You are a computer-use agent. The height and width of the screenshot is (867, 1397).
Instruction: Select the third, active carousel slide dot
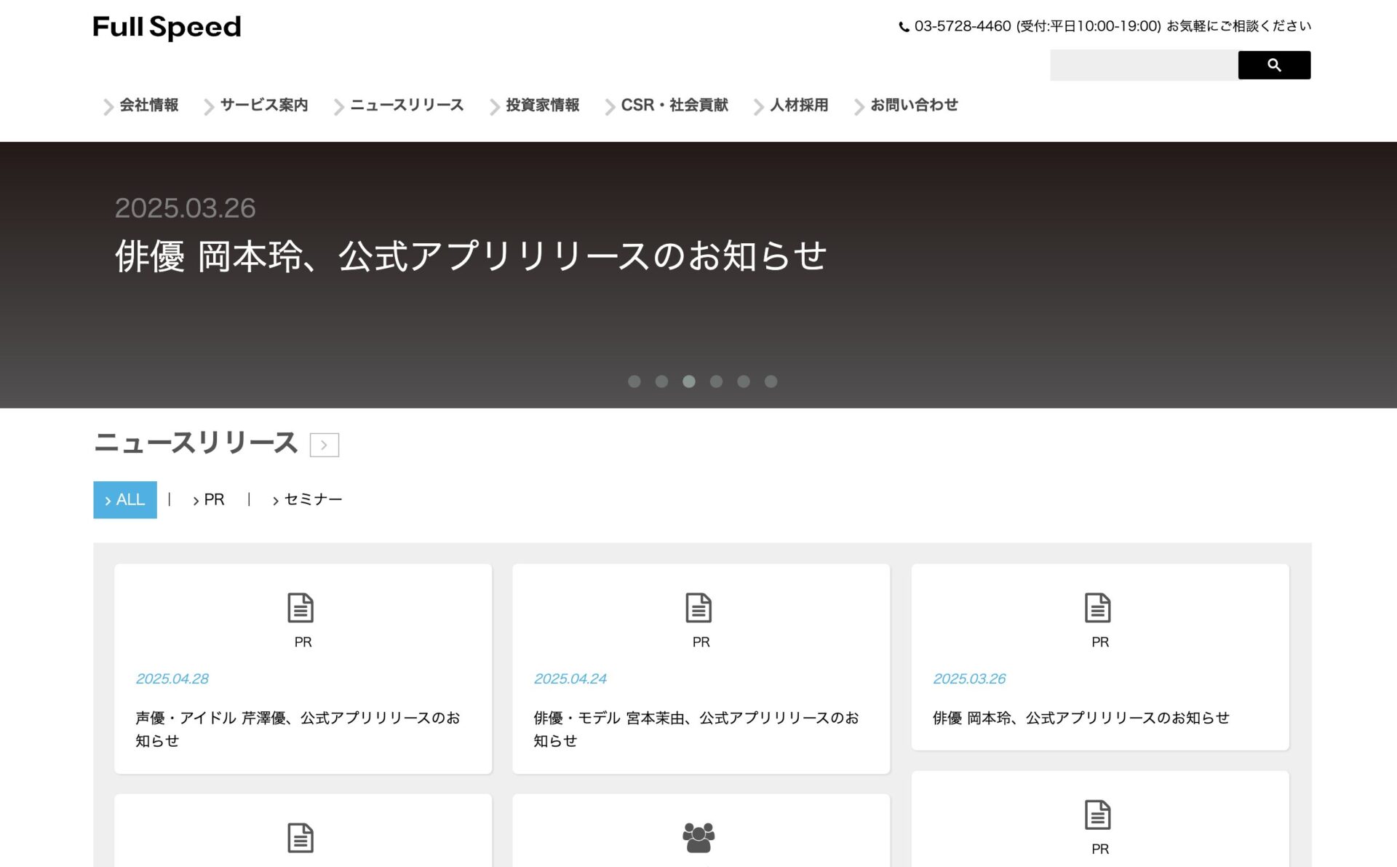click(x=689, y=381)
